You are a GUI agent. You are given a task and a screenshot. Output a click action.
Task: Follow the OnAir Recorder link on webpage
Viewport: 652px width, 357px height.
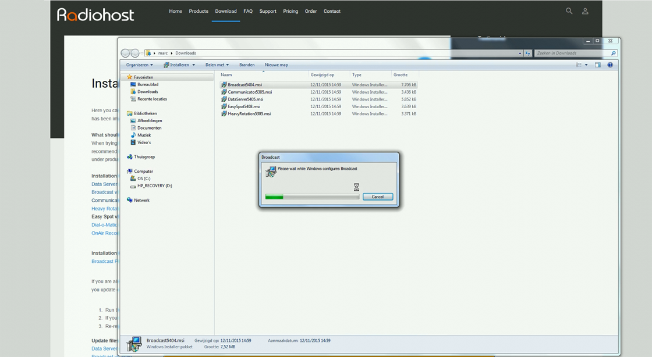(104, 233)
